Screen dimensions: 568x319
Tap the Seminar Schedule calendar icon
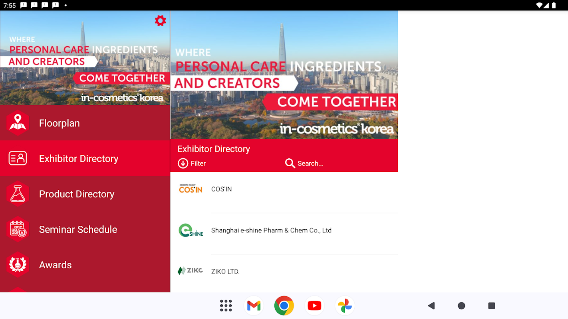point(18,229)
